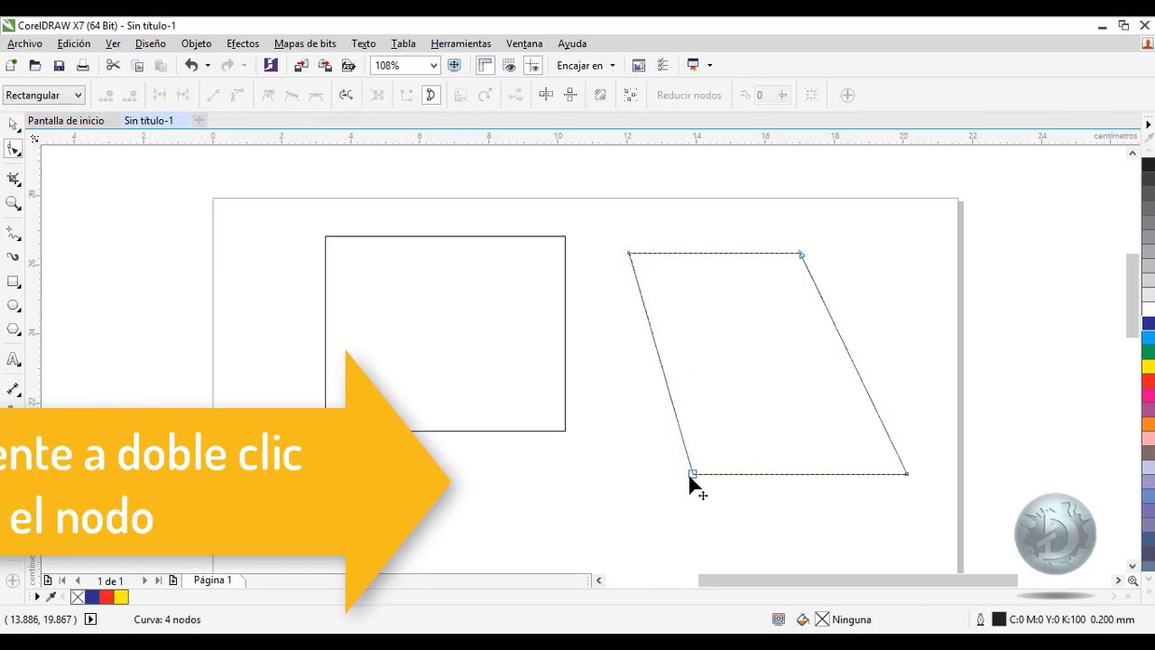Click the outline color indicator in status bar
The width and height of the screenshot is (1155, 650).
[999, 619]
